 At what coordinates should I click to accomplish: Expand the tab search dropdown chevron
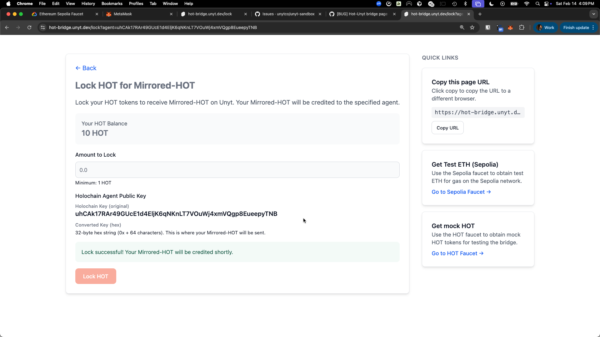click(593, 14)
